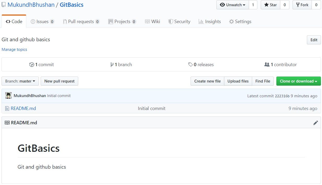Image resolution: width=322 pixels, height=185 pixels.
Task: Click the stargazers count 0 next to Star
Action: [x=285, y=5]
